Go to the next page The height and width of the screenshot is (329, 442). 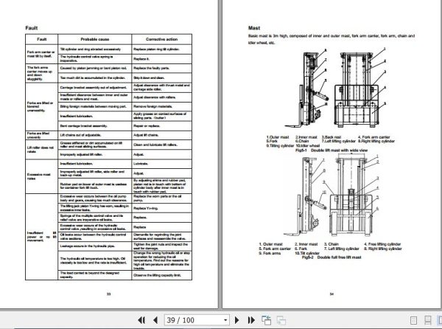(x=236, y=320)
